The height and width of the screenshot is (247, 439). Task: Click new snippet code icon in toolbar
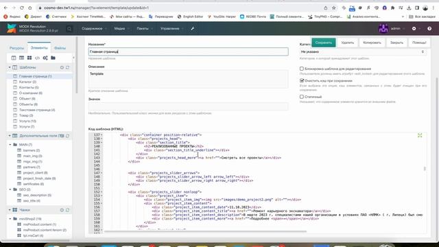[x=37, y=58]
